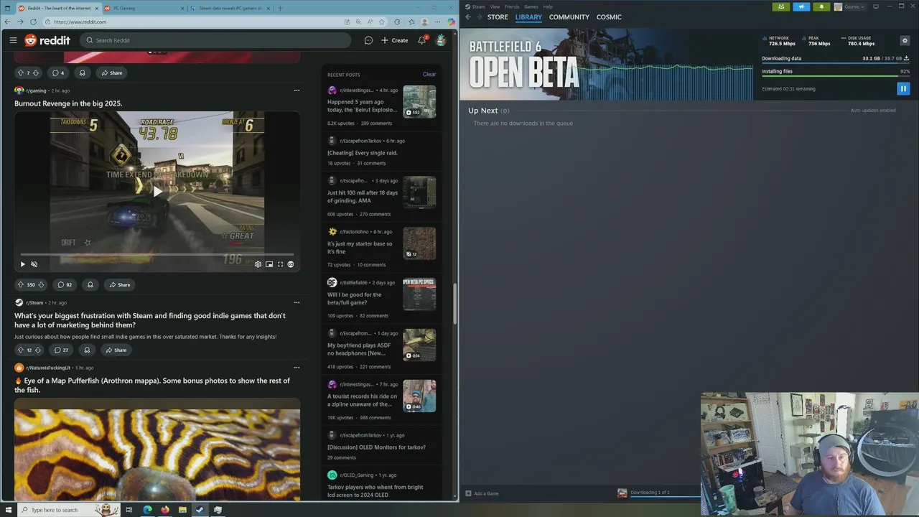
Task: Share the Burnout Revenge post
Action: pos(119,284)
